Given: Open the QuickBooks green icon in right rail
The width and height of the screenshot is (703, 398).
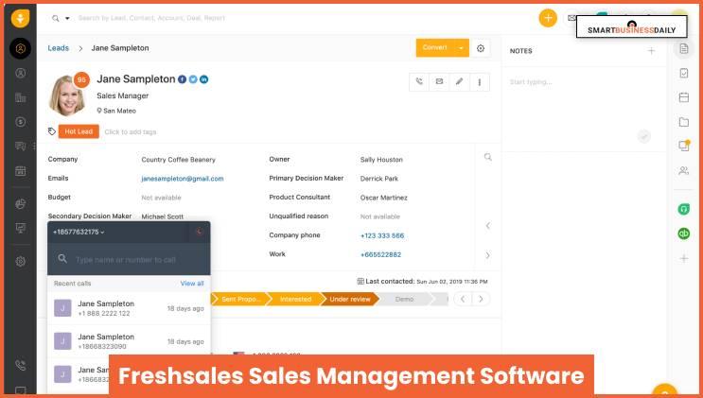Looking at the screenshot, I should point(684,234).
